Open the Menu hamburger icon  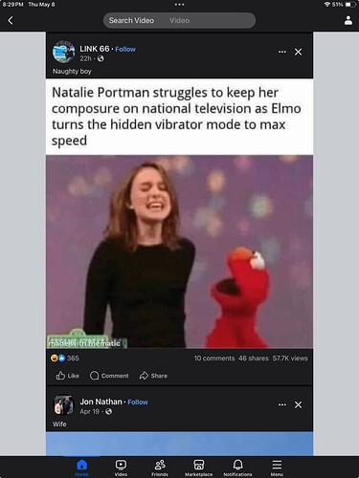tap(277, 467)
